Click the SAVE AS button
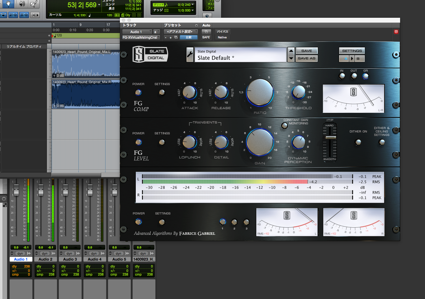Screen dimensions: 425x299 tap(306, 58)
